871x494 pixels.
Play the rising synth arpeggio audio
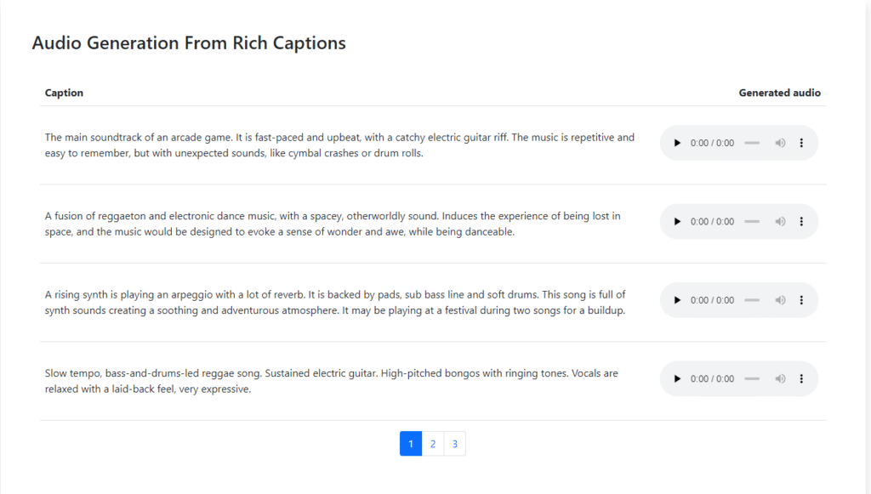[x=677, y=300]
